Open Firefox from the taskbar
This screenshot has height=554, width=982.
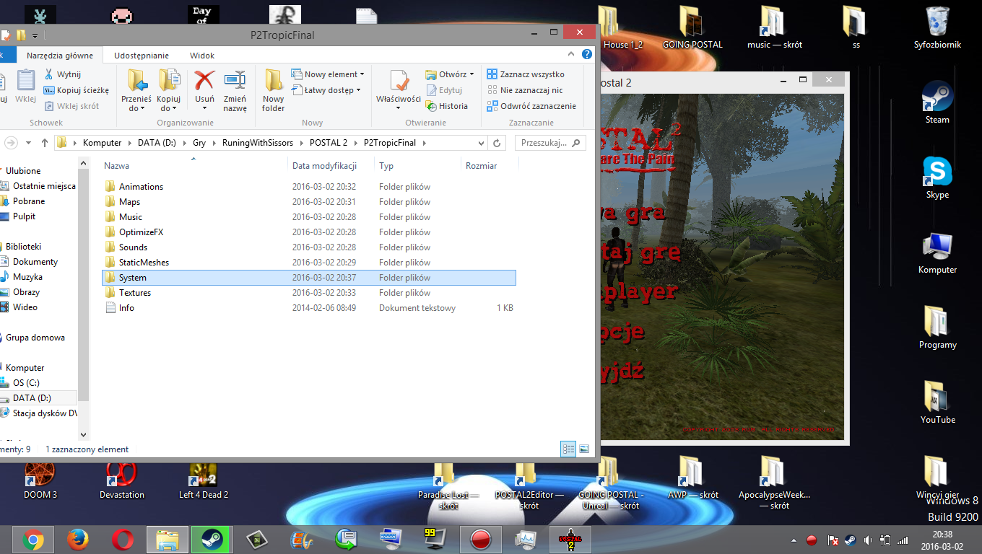click(78, 539)
